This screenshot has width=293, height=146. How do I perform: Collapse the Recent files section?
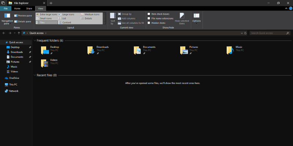(34, 75)
